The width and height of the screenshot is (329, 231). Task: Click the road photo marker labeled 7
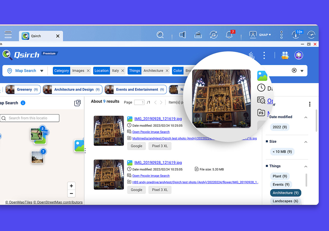click(x=38, y=157)
